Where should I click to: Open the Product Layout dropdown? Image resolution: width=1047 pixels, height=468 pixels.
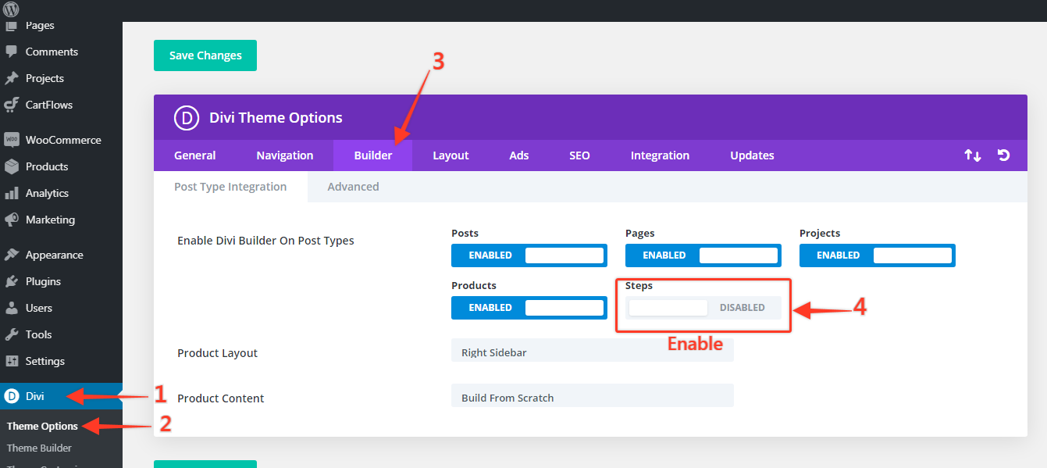(592, 352)
